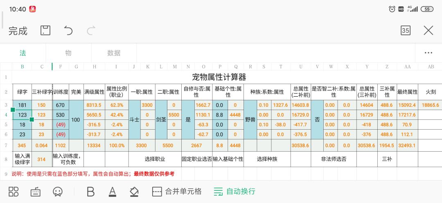This screenshot has width=442, height=203.
Task: Open the three-dot overflow menu by the sheet tabs
Action: tap(428, 53)
